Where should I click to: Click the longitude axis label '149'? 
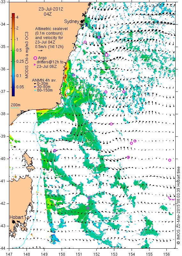[x=44, y=254]
